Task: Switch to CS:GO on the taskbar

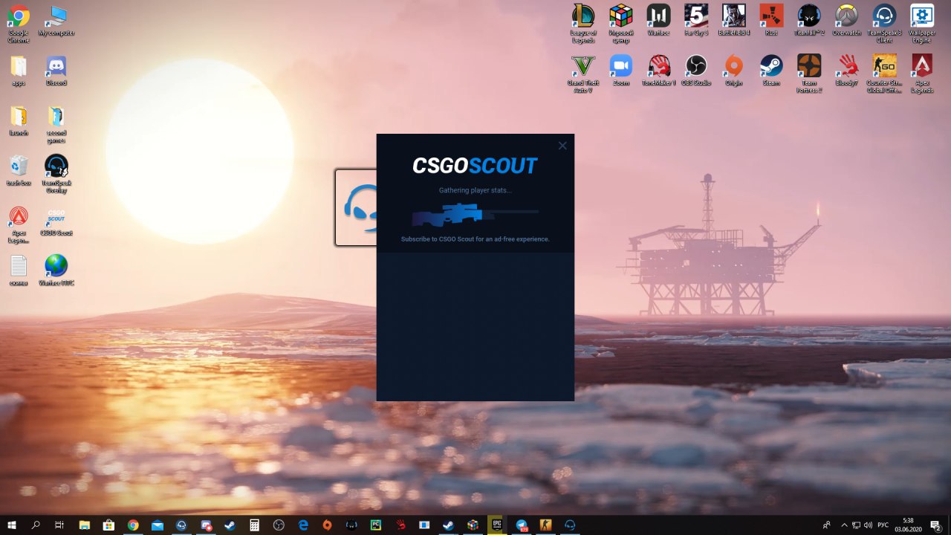Action: click(546, 525)
